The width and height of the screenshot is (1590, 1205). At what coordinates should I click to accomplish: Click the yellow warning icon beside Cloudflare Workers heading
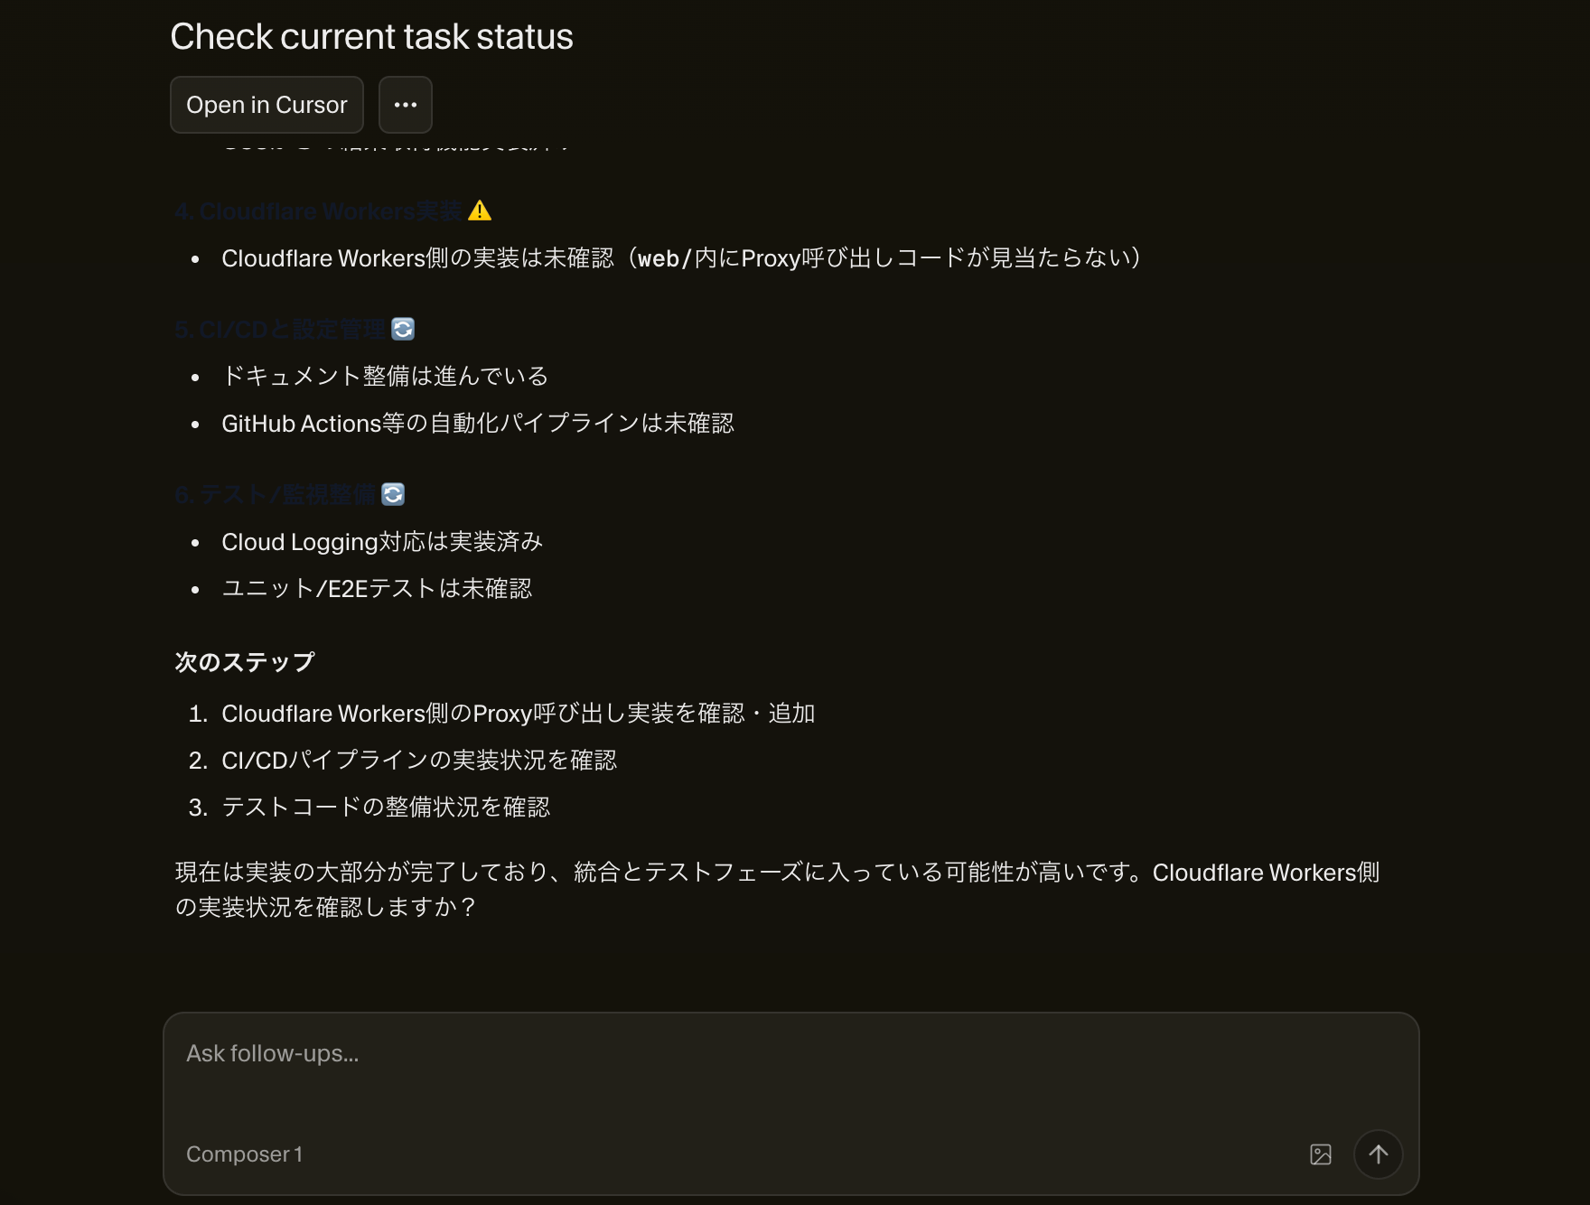[x=480, y=211]
